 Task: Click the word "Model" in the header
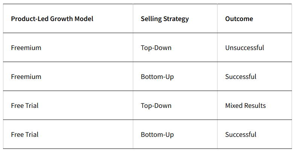(x=84, y=19)
